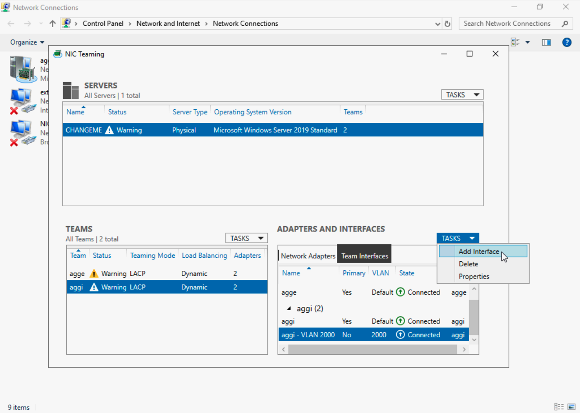580x413 pixels.
Task: Sort interfaces by State column
Action: pos(407,273)
